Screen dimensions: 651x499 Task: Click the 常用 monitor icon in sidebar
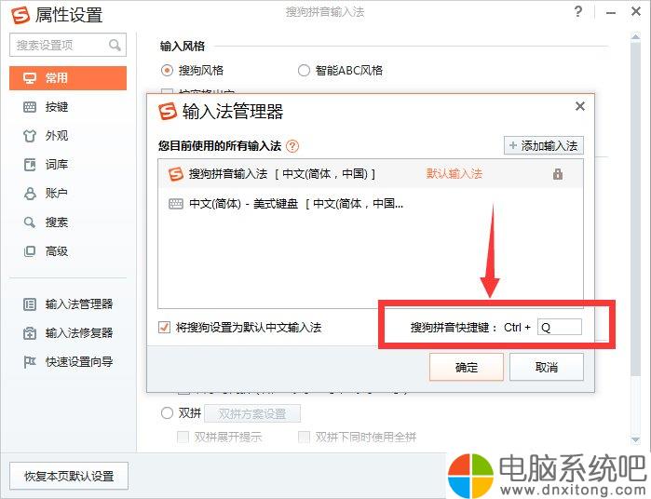click(x=30, y=78)
